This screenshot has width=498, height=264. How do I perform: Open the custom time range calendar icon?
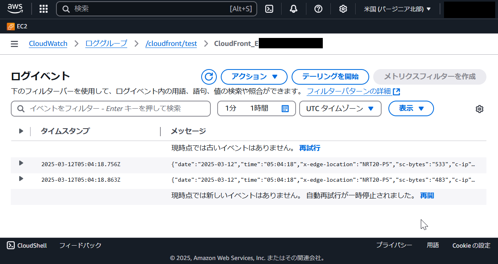pyautogui.click(x=285, y=109)
